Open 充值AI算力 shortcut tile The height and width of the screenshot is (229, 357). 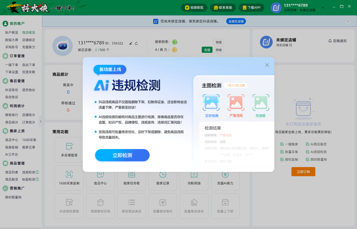[x=225, y=178]
